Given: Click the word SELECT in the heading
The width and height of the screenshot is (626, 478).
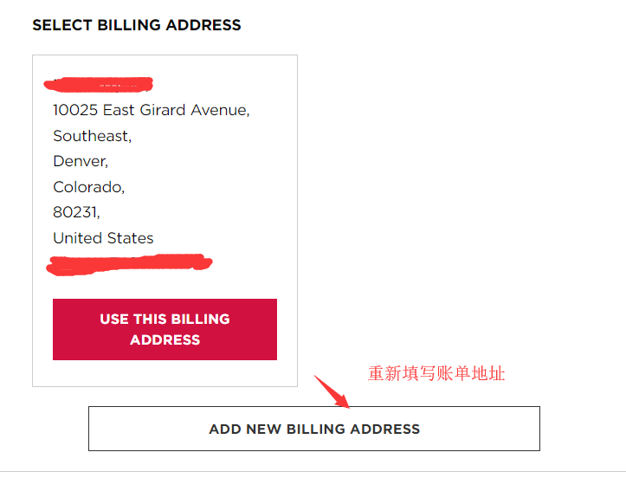Looking at the screenshot, I should tap(60, 25).
